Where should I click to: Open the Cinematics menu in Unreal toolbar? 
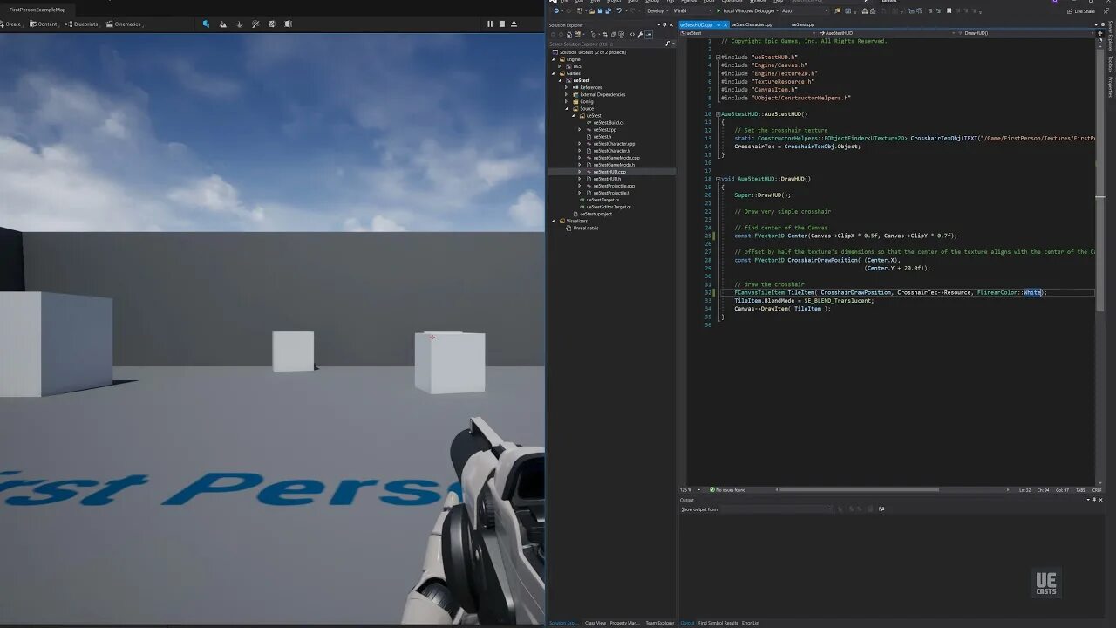tap(124, 24)
